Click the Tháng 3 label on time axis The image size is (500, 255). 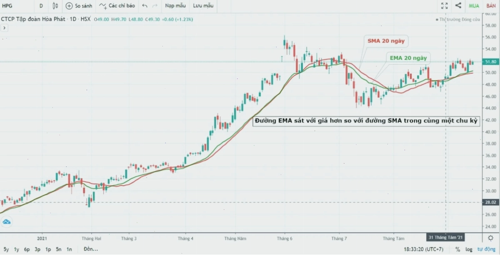tap(129, 238)
